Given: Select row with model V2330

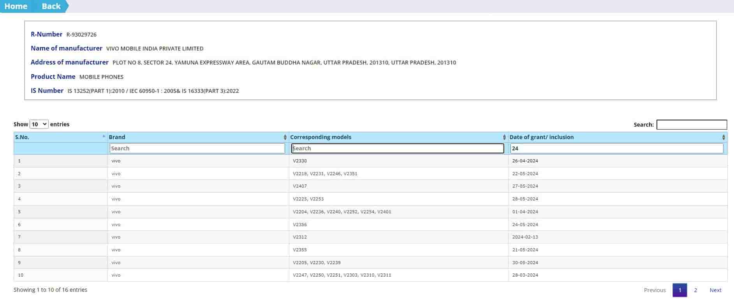Looking at the screenshot, I should (x=300, y=161).
